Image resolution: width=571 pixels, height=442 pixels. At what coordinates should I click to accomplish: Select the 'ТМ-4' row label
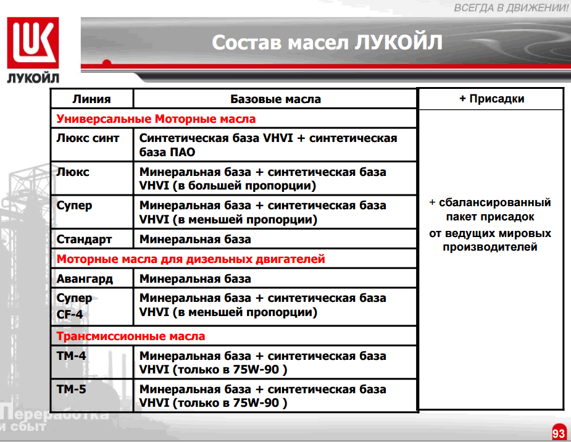click(x=72, y=356)
